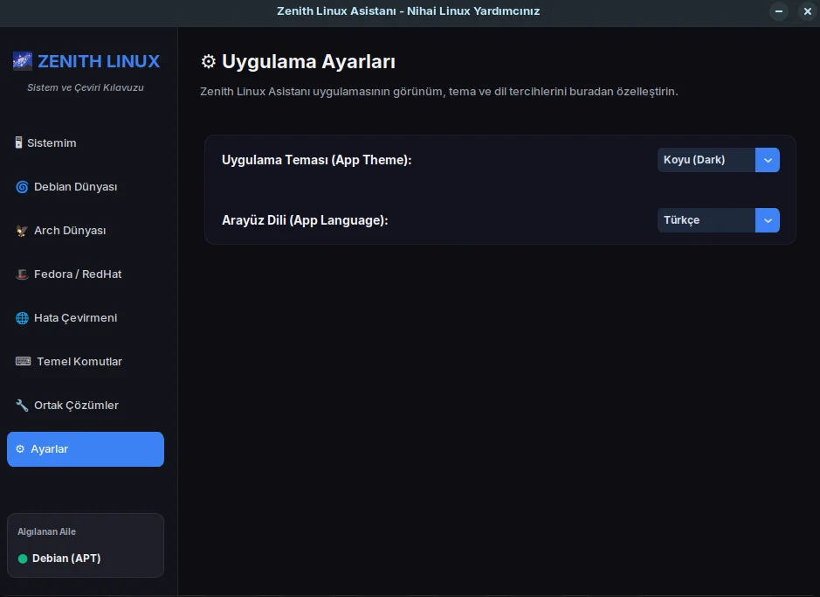Go to Debian Dünyası page
Screen dimensions: 820x597
(86, 187)
